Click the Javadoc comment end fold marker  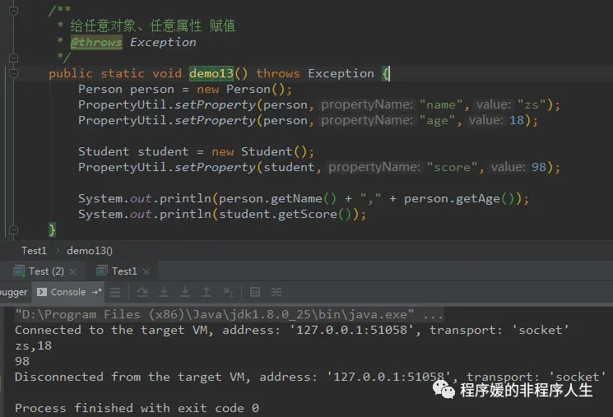click(13, 58)
